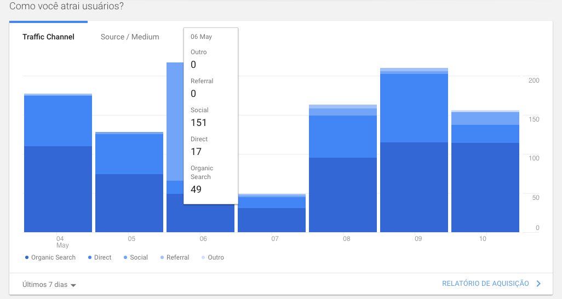This screenshot has width=562, height=299.
Task: Click the tall Social segment of 06 May bar
Action: 175,120
